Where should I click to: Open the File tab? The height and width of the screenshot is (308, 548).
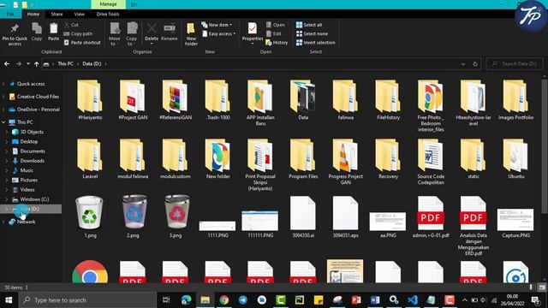10,14
